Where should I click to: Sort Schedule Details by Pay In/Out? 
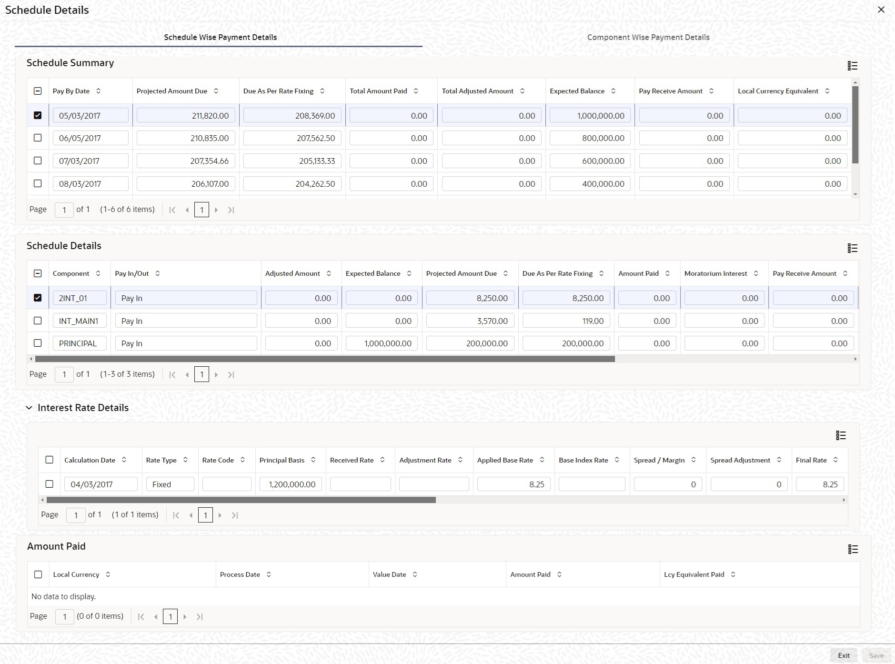pos(158,273)
